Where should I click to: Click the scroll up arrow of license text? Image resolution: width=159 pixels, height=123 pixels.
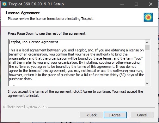pos(147,42)
